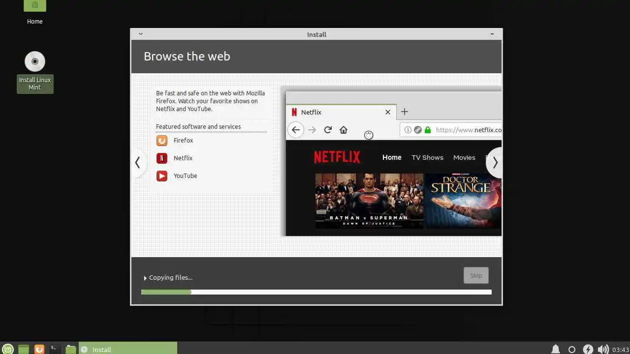Image resolution: width=630 pixels, height=354 pixels.
Task: Select the Install taskbar window entry
Action: [x=128, y=349]
